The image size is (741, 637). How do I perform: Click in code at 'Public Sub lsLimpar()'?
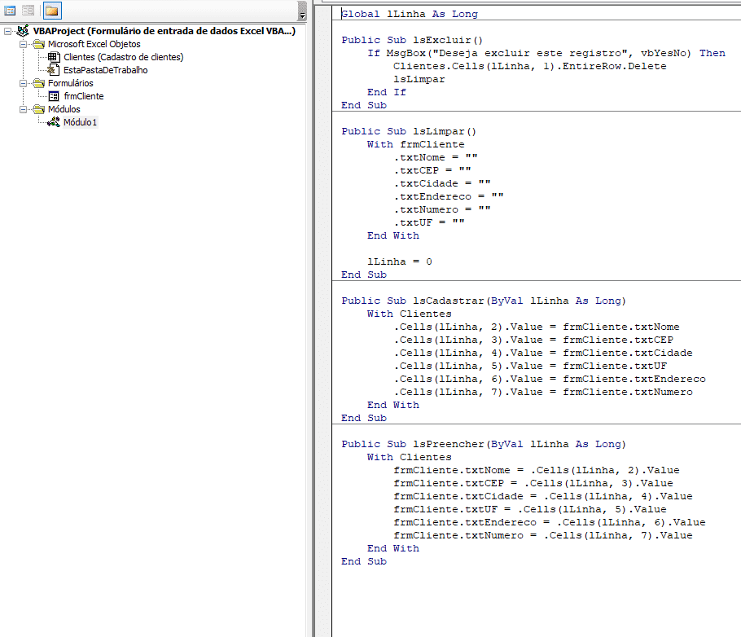point(409,131)
